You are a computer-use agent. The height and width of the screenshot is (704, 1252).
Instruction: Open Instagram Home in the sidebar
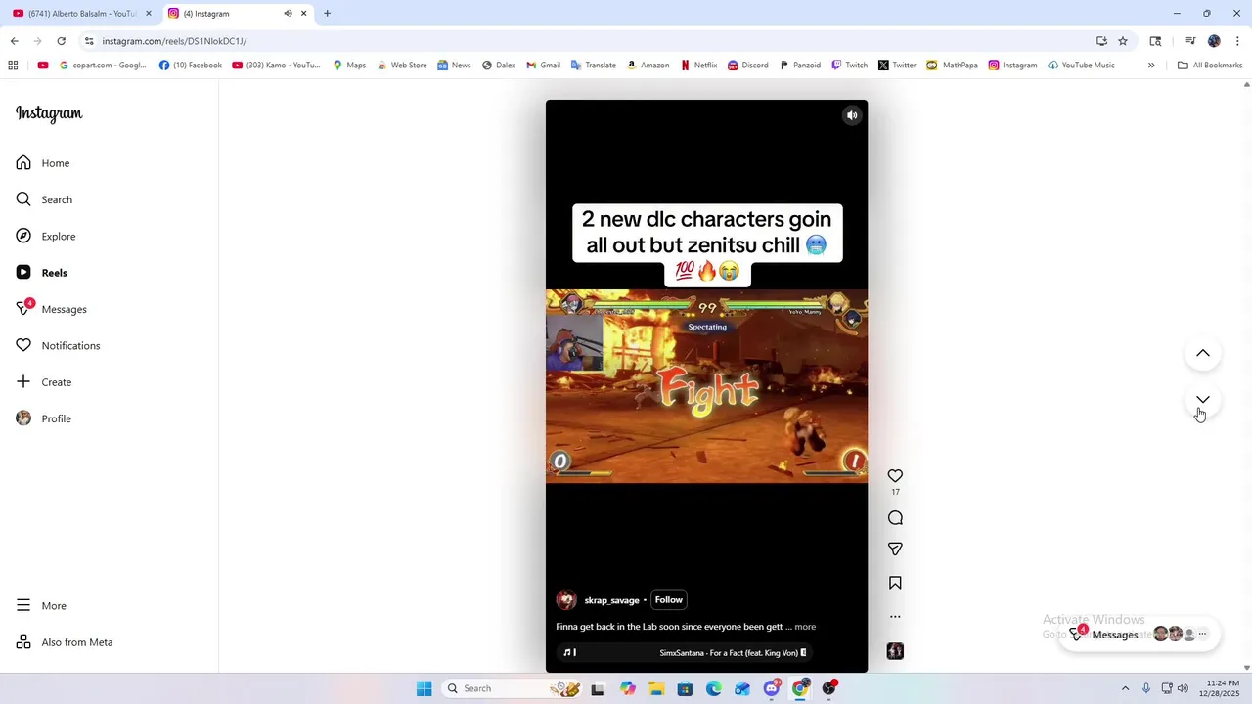point(43,163)
